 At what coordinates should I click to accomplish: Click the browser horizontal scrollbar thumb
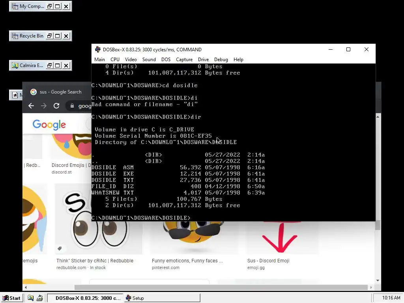click(221, 287)
